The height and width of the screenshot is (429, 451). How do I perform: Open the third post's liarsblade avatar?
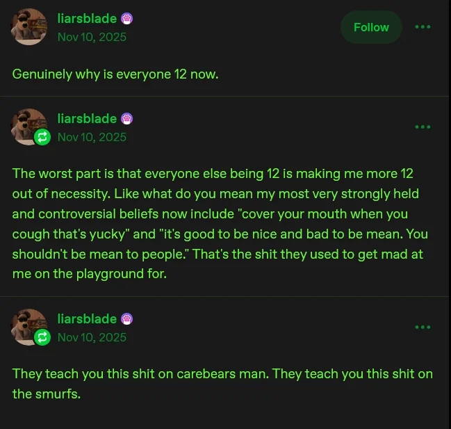tap(28, 325)
